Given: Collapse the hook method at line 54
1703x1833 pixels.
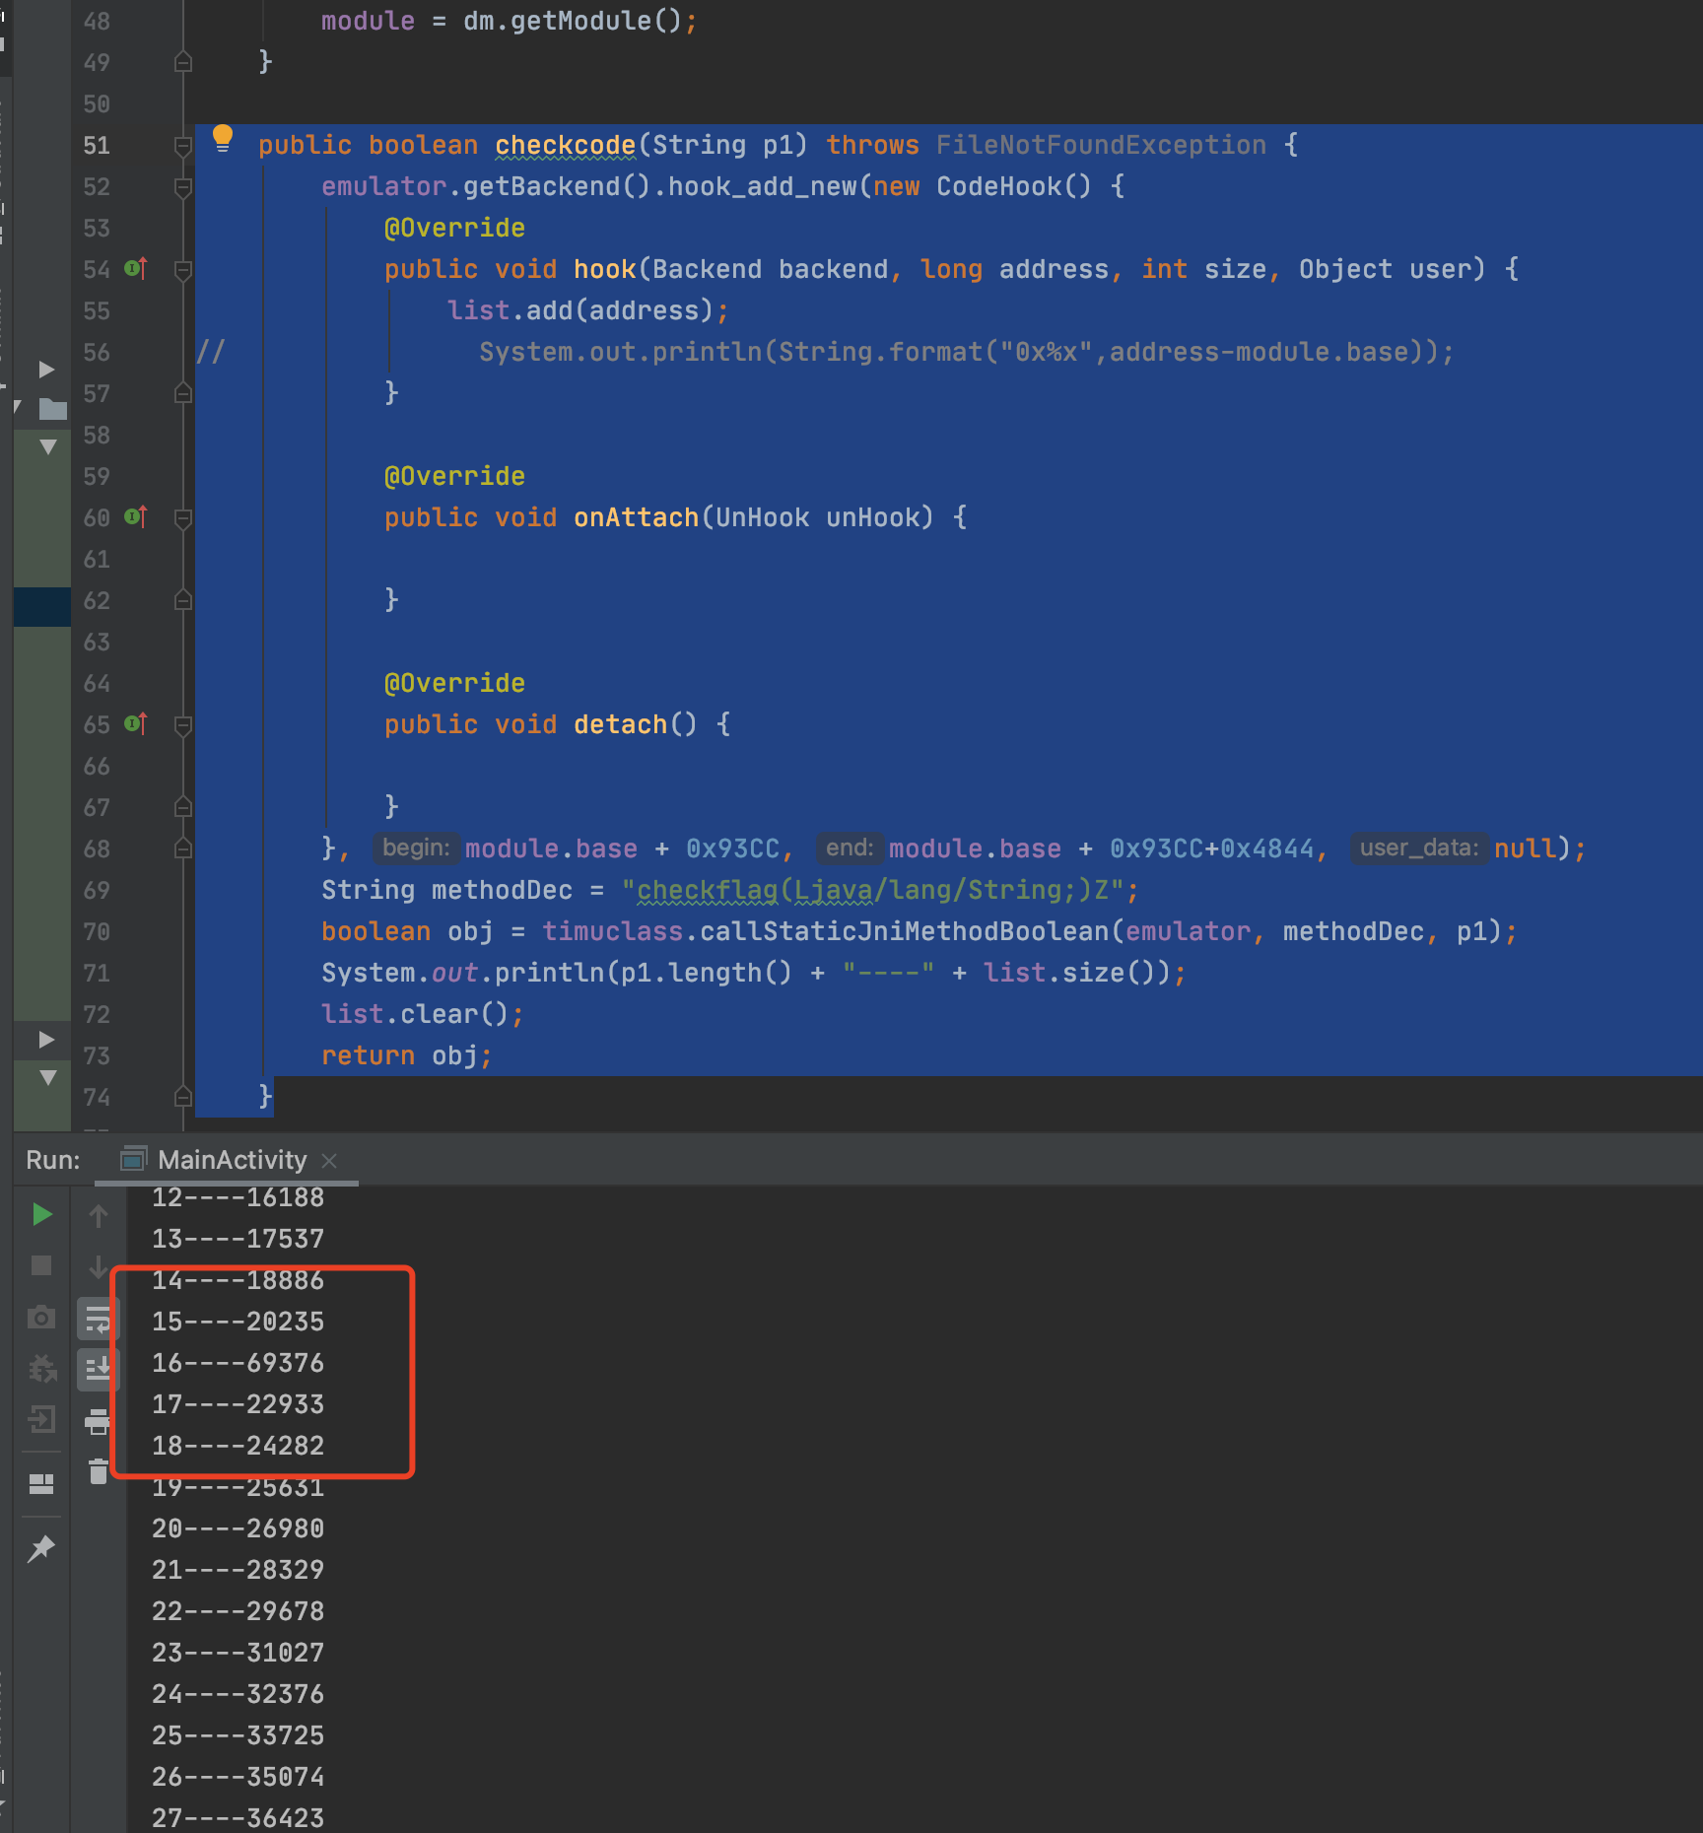Looking at the screenshot, I should tap(182, 269).
